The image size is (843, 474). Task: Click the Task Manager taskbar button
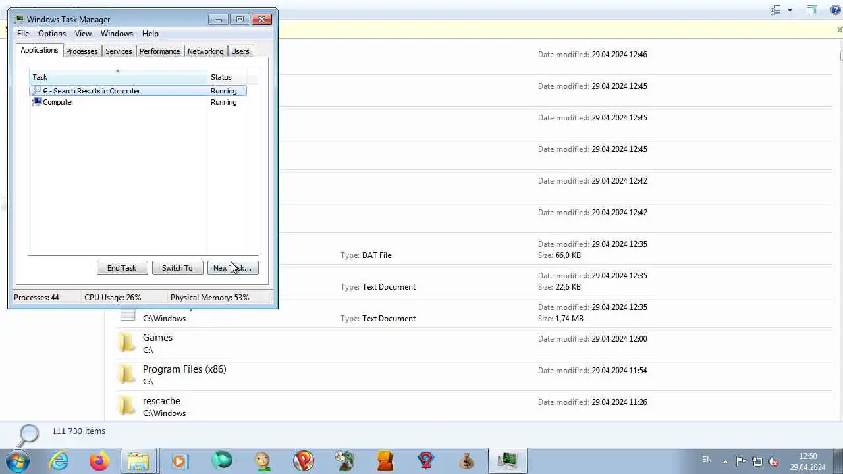pos(508,461)
